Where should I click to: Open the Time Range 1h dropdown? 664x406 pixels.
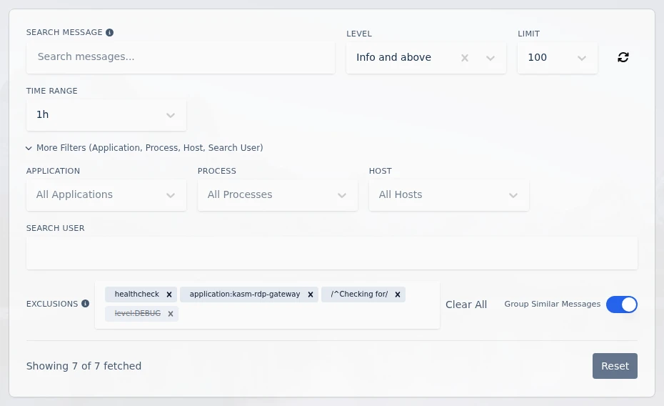point(106,115)
